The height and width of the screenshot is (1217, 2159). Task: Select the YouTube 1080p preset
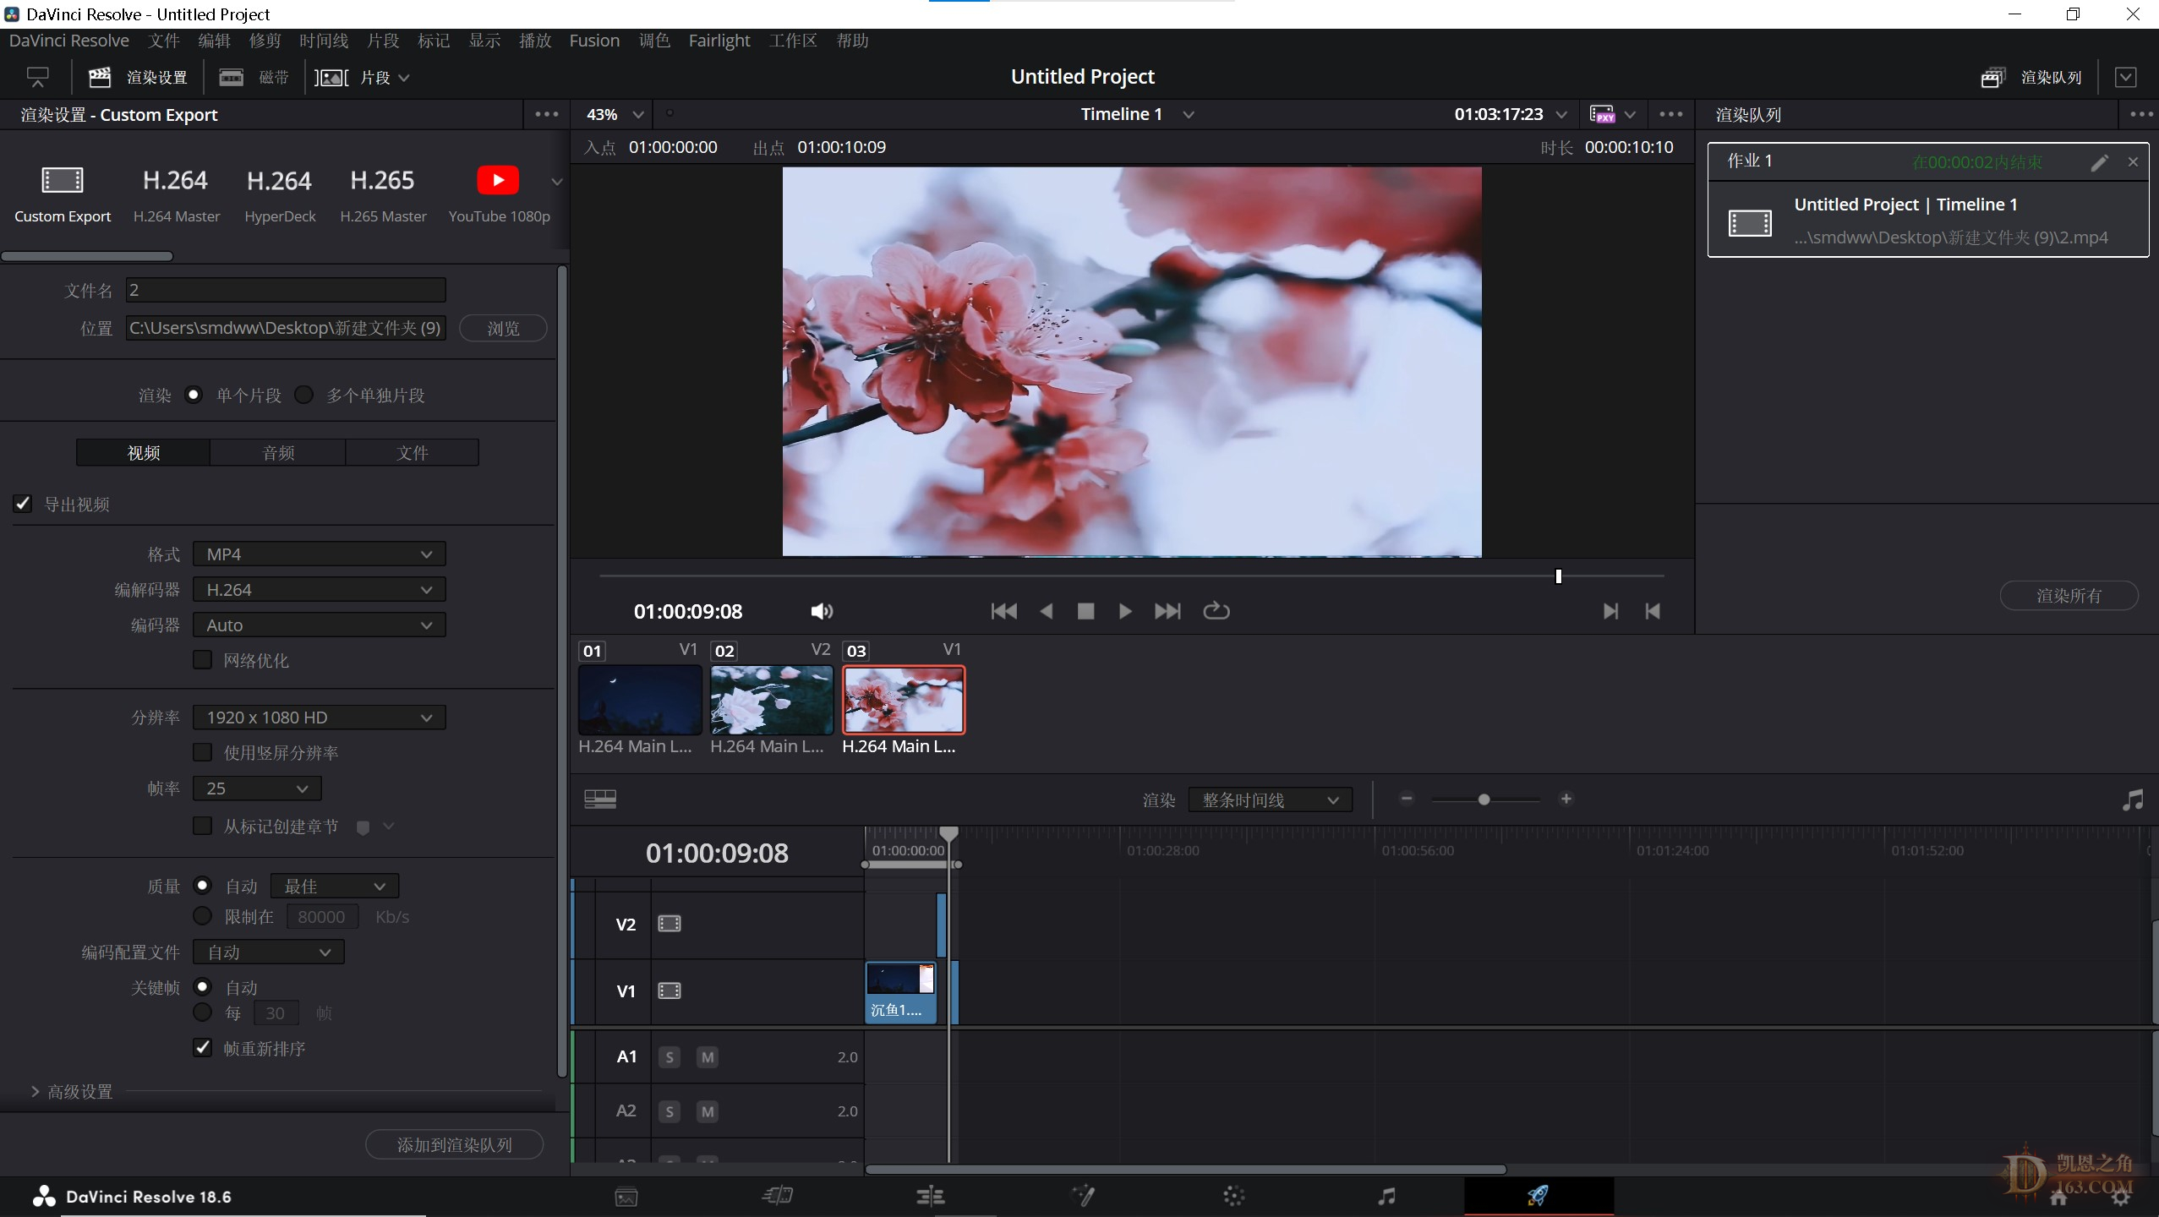point(499,194)
